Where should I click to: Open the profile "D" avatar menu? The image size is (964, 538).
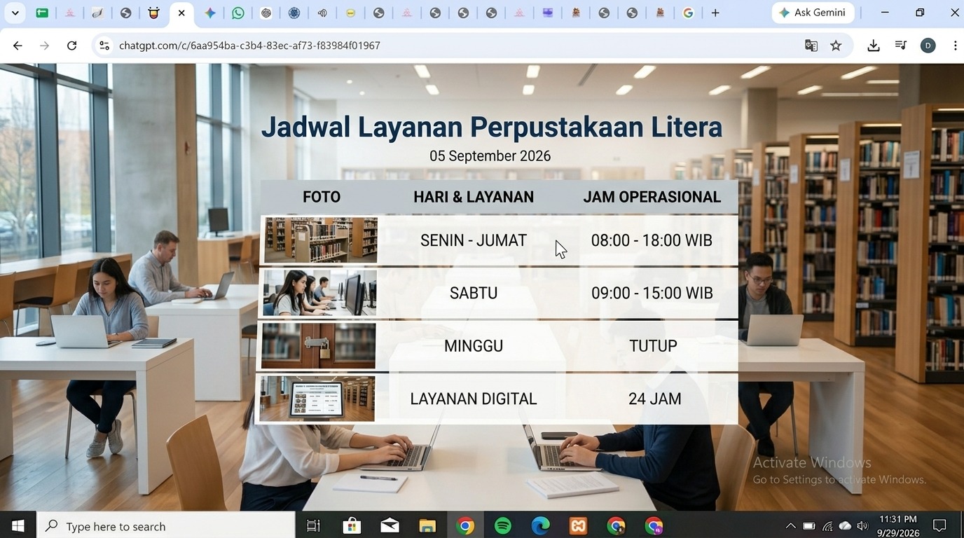928,46
